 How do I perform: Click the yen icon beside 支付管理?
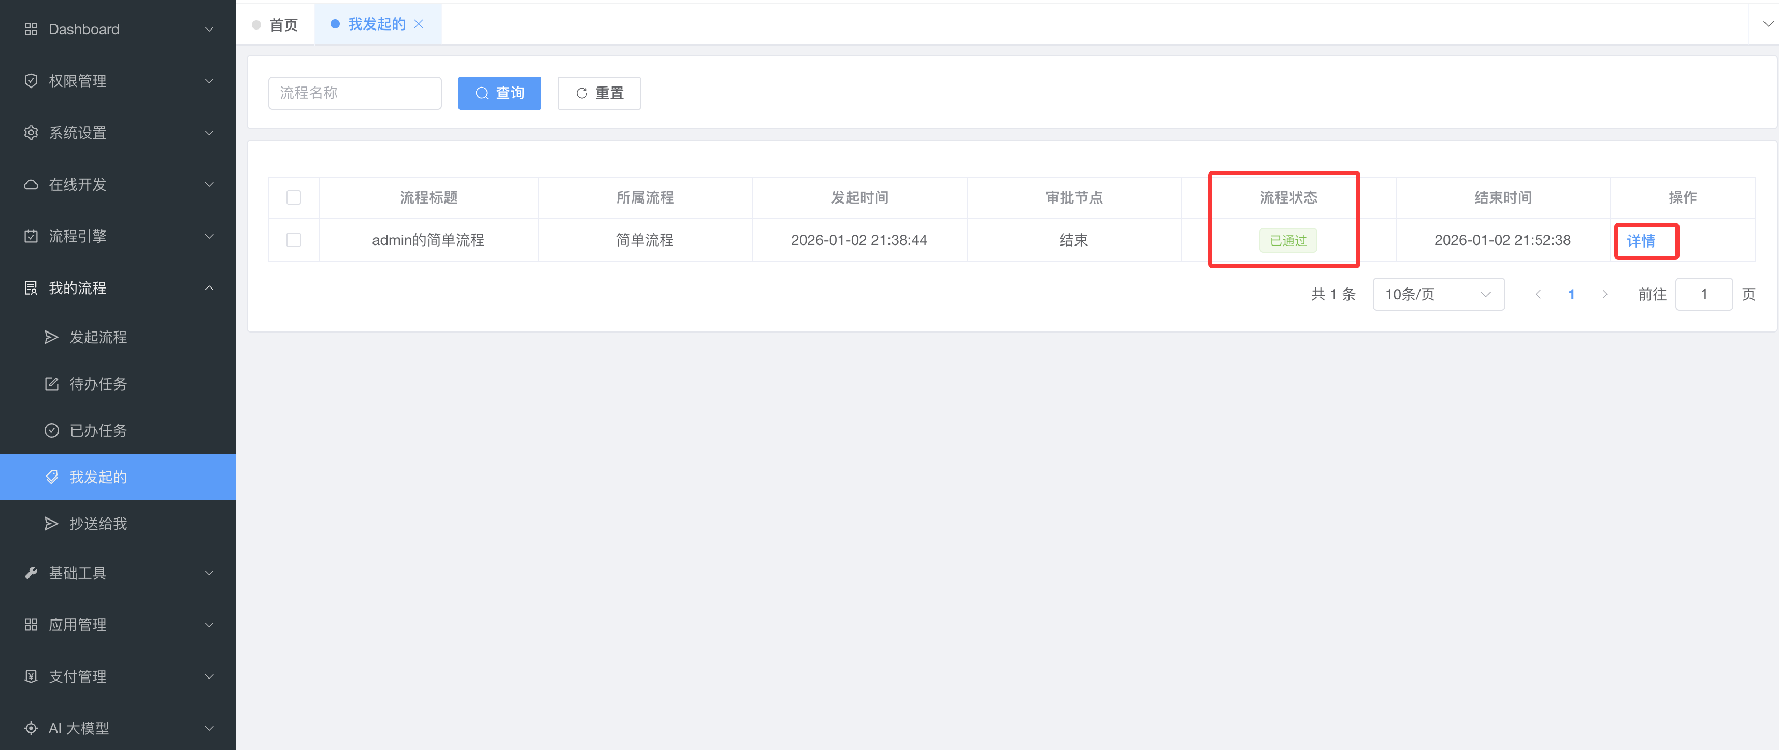(31, 676)
